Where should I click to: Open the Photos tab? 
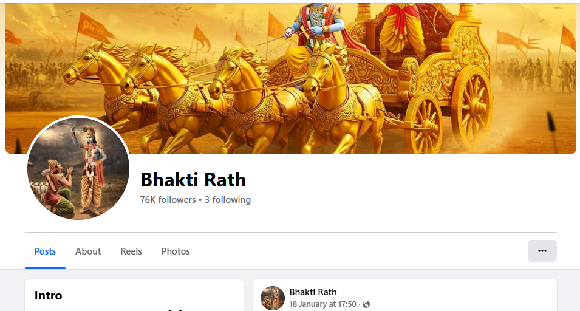click(x=176, y=251)
